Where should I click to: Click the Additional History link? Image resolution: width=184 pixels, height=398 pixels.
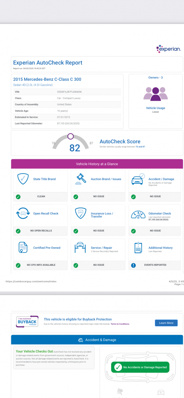161,248
